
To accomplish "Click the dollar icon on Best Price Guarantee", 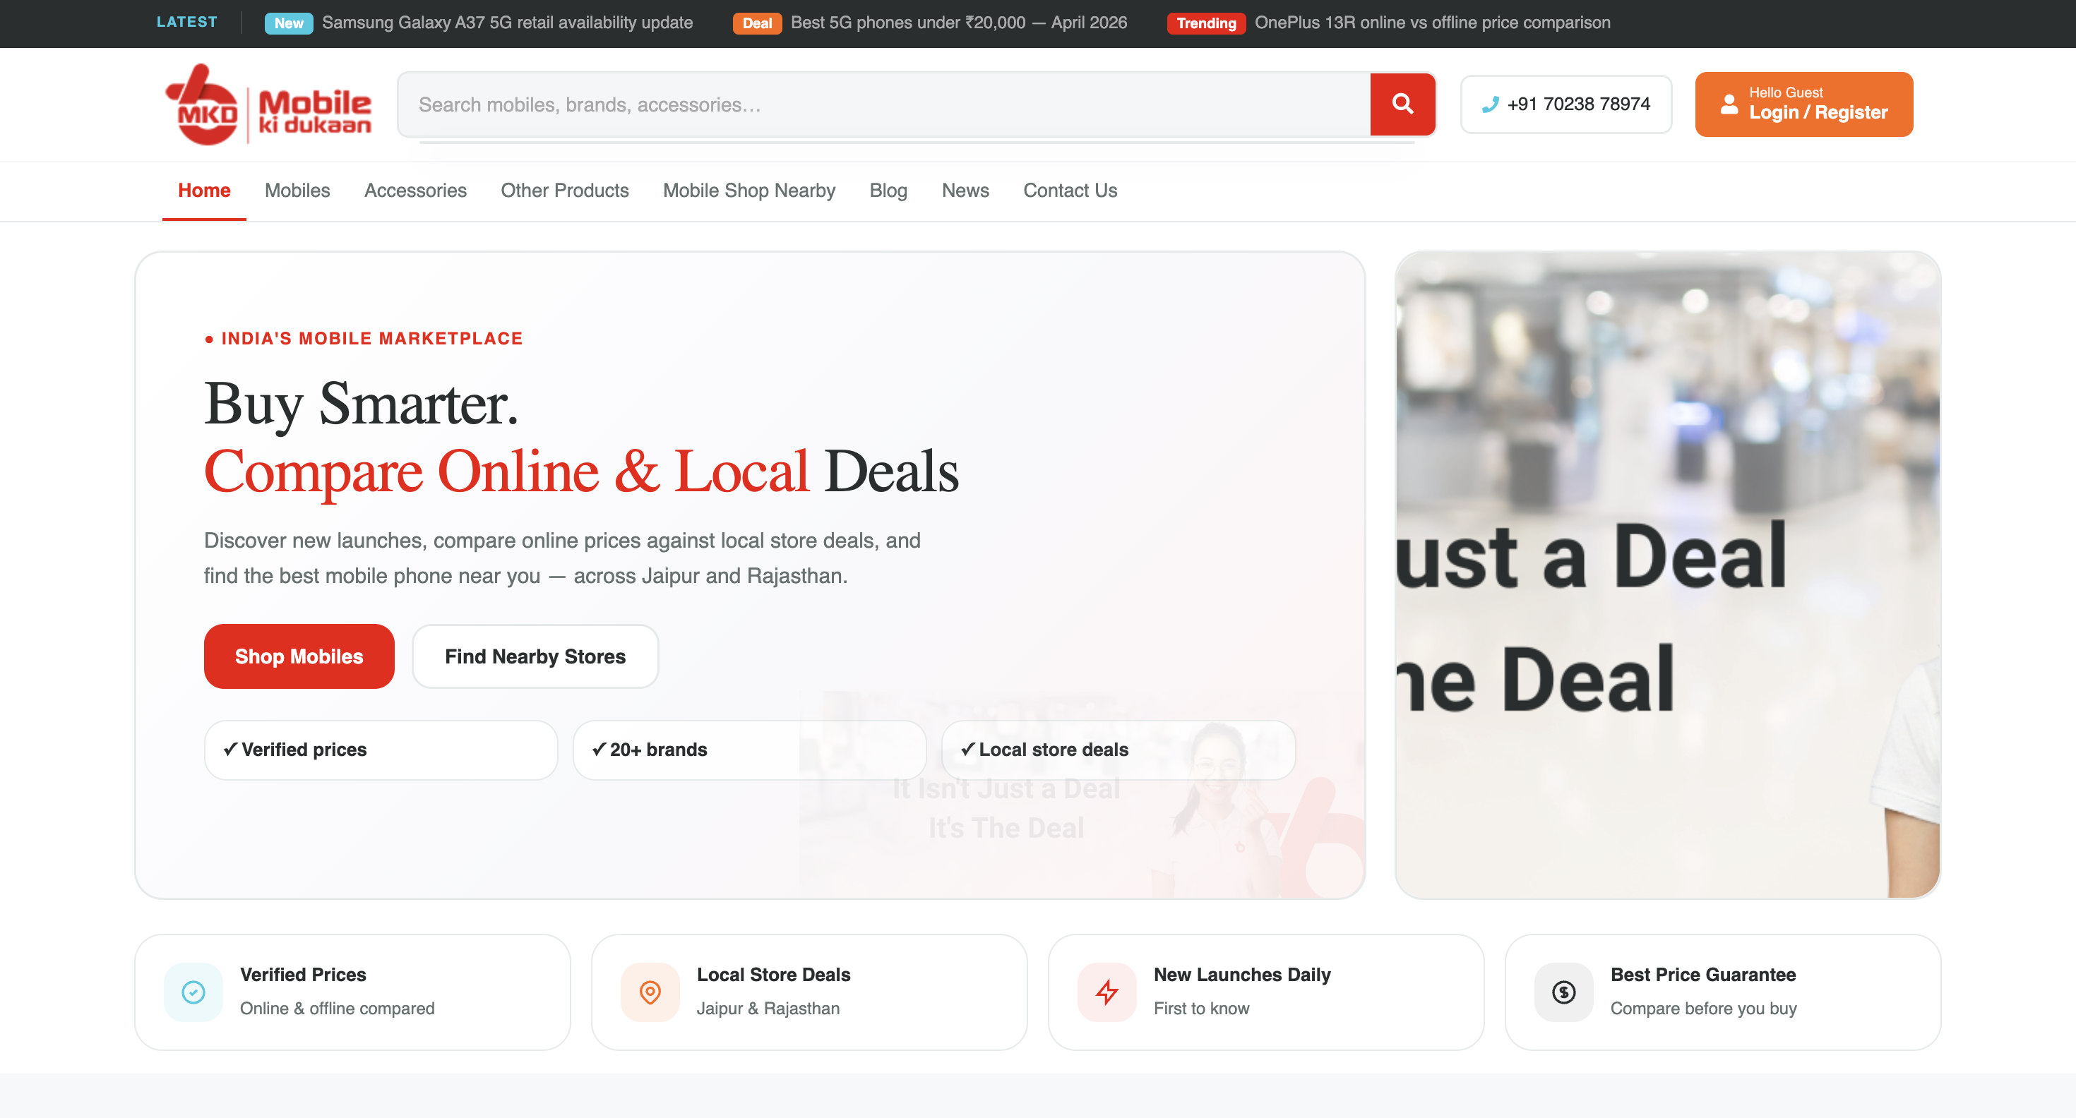I will pyautogui.click(x=1563, y=992).
